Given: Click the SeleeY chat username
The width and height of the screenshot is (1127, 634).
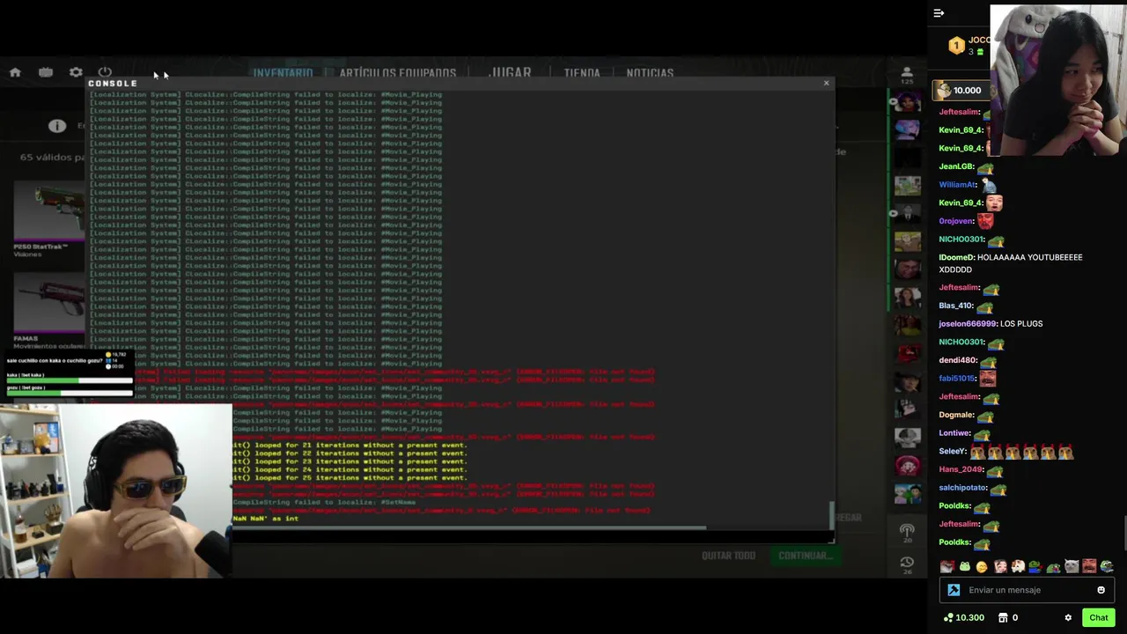Looking at the screenshot, I should click(x=953, y=451).
